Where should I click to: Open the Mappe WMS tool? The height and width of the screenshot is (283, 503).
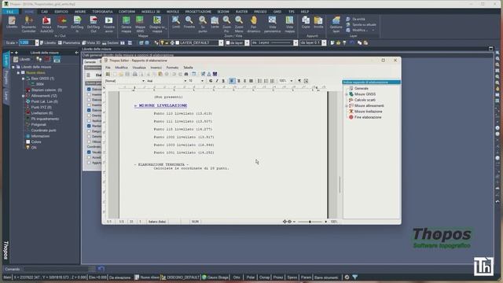[x=140, y=24]
